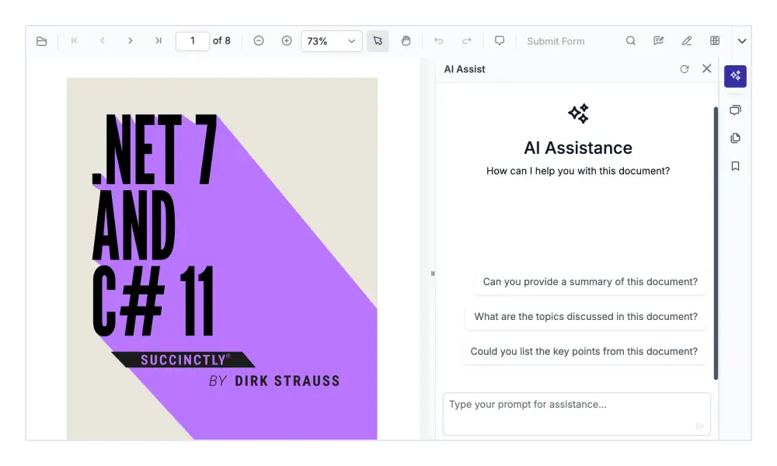Toggle the AI Assist sidebar panel
Image resolution: width=777 pixels, height=466 pixels.
735,76
